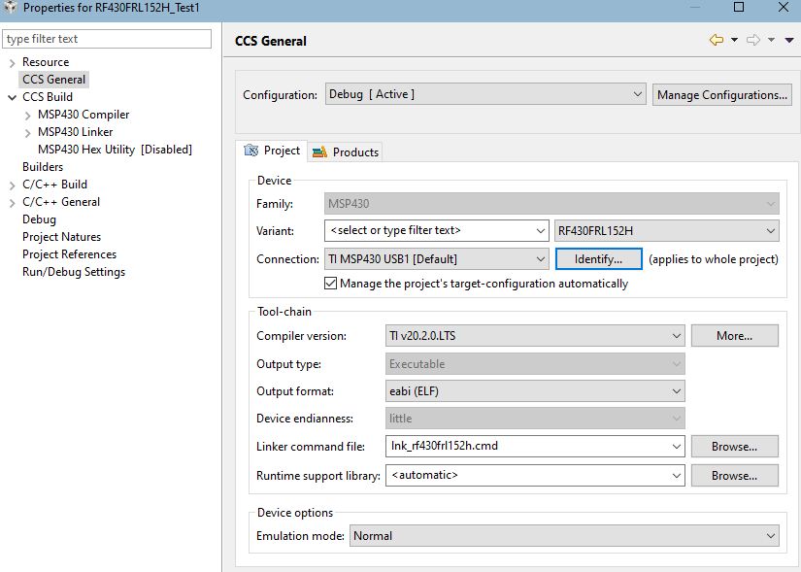Expand the MSP430 Linker node
The width and height of the screenshot is (801, 572).
coord(27,133)
